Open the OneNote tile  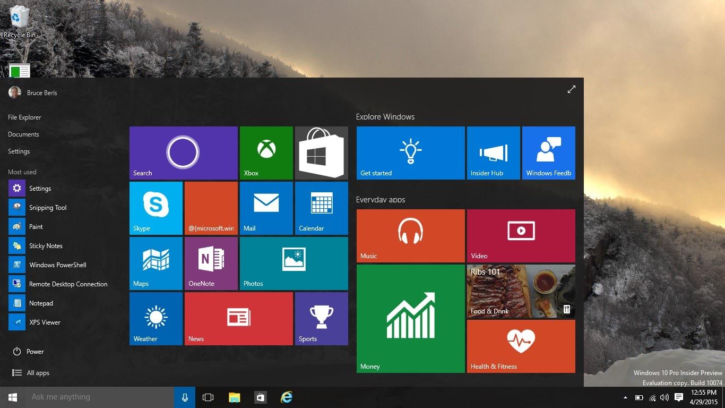coord(211,263)
